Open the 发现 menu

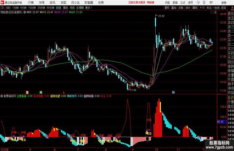click(x=63, y=2)
